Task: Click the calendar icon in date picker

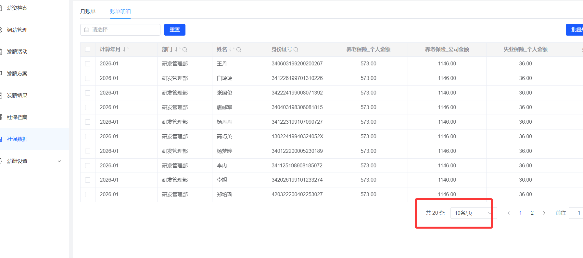Action: pyautogui.click(x=87, y=30)
